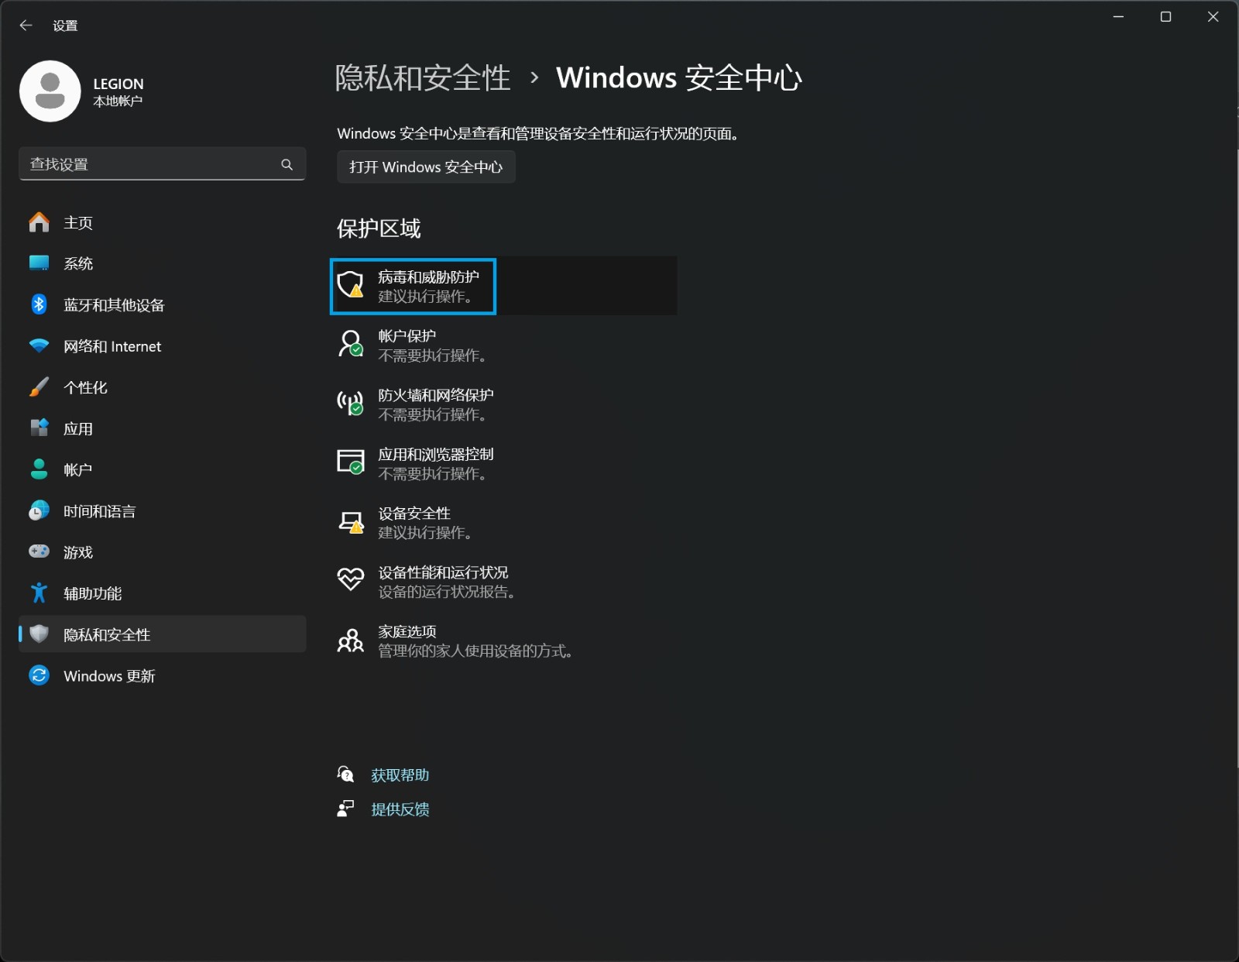This screenshot has height=962, width=1239.
Task: Click the Personalization paintbrush icon
Action: (39, 387)
